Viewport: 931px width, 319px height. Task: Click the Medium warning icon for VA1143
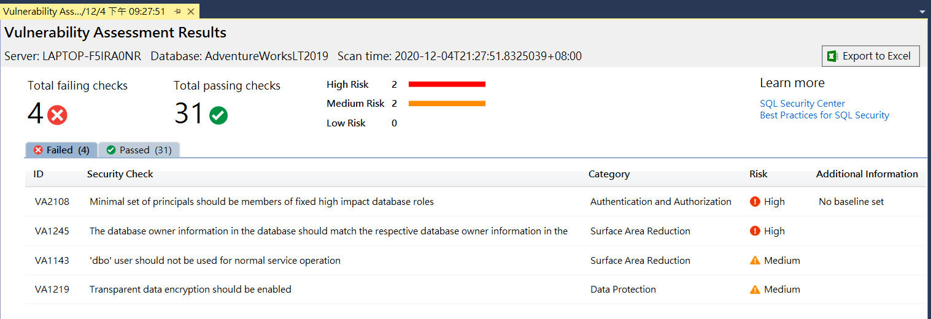tap(755, 261)
